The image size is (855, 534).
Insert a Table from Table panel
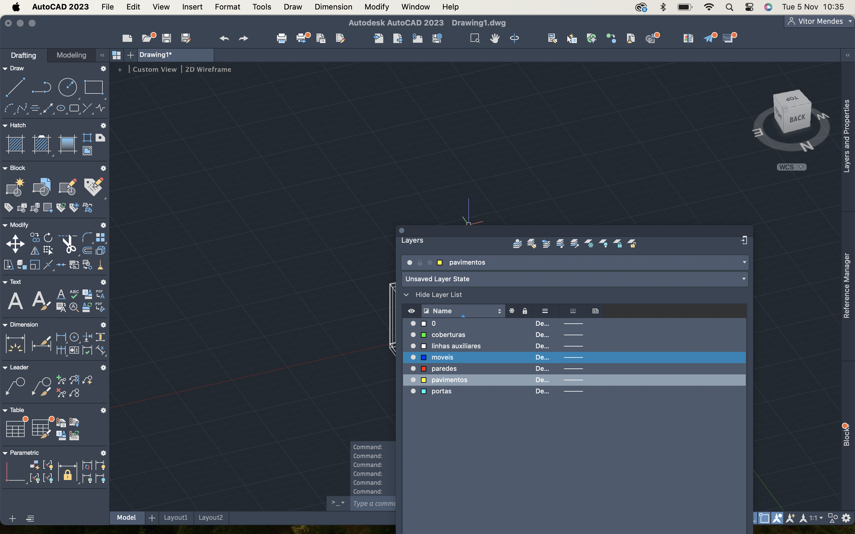tap(15, 428)
